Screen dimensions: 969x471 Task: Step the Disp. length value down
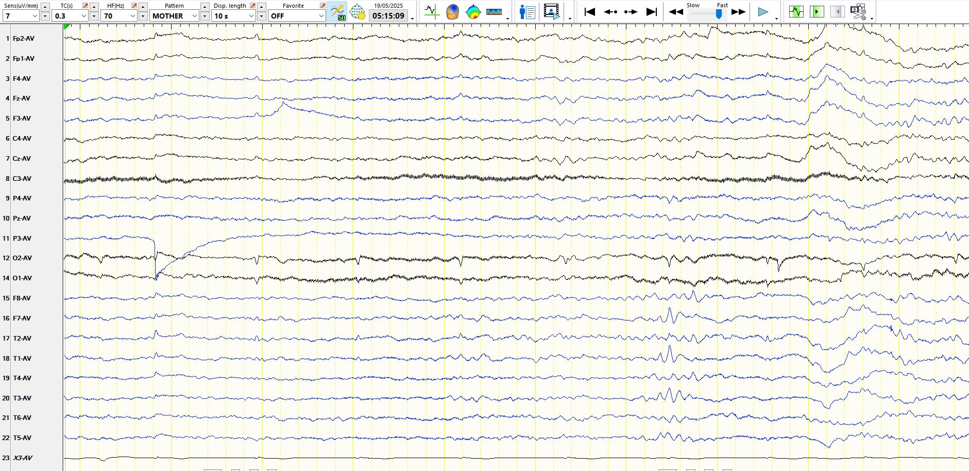[261, 16]
